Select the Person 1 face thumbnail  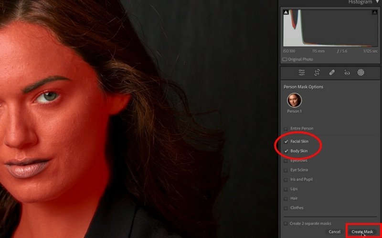point(294,100)
